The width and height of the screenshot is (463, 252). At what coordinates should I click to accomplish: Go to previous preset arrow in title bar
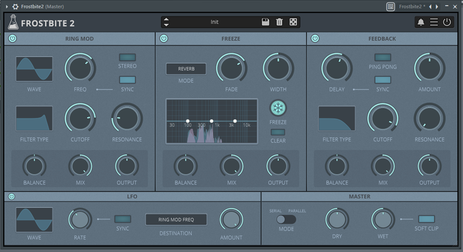click(x=430, y=6)
